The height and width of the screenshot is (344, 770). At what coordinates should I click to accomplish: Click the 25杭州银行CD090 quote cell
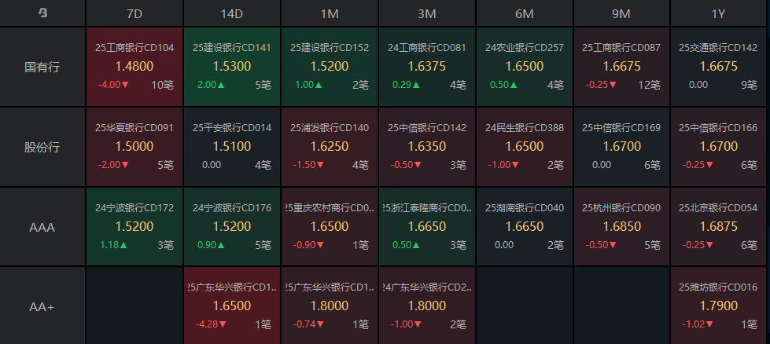click(621, 227)
